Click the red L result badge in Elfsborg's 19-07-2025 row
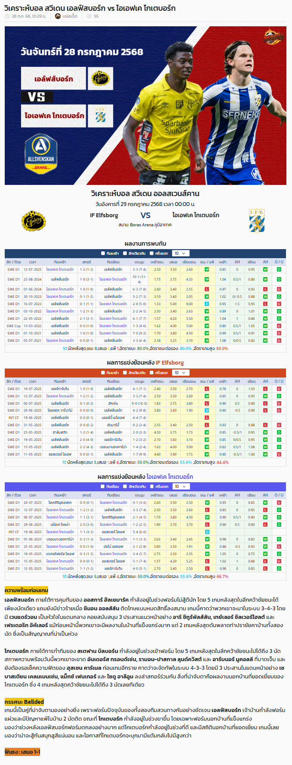292x765 pixels. [207, 389]
